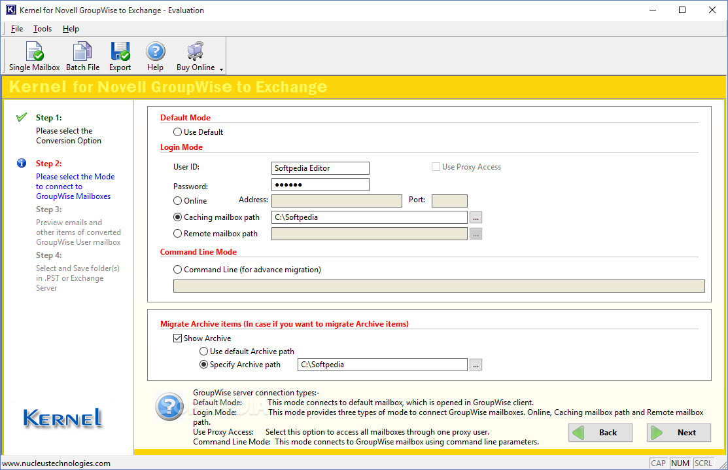
Task: Click the Step 1: heading
Action: click(49, 118)
